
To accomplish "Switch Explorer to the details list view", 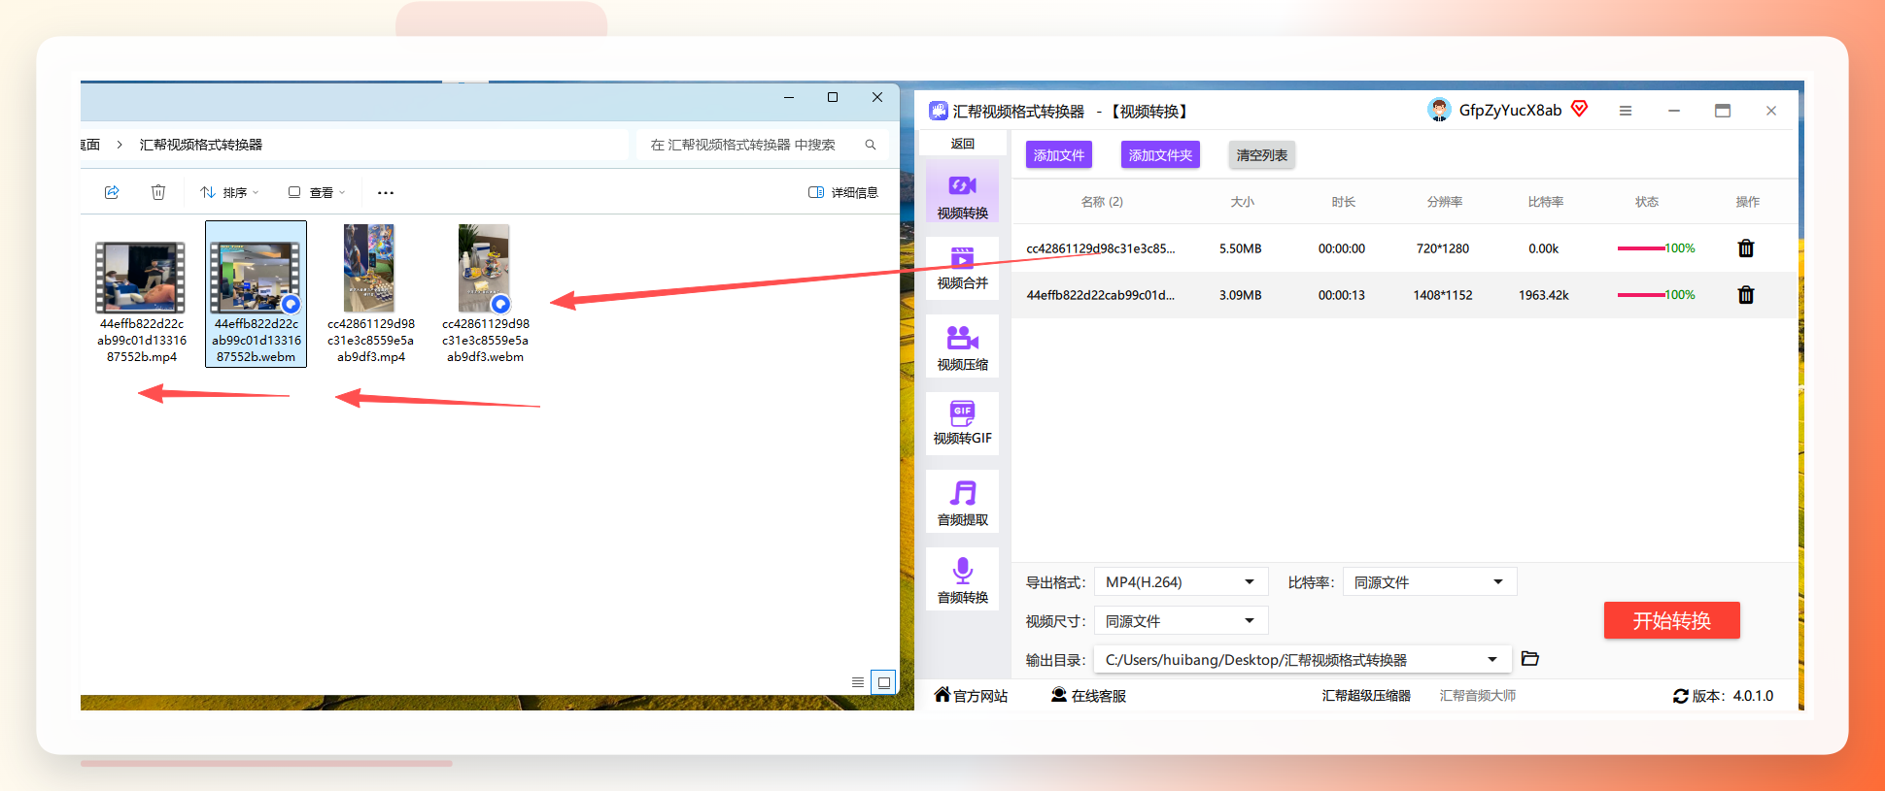I will click(858, 682).
